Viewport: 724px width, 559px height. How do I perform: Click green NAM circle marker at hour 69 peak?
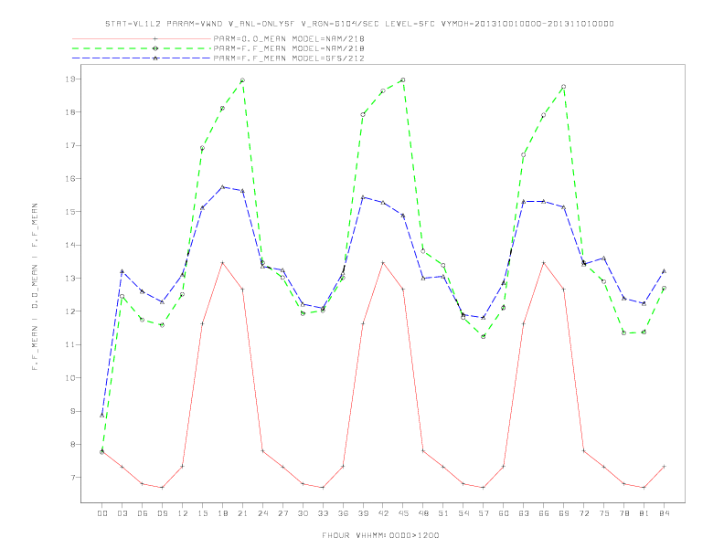tap(564, 87)
